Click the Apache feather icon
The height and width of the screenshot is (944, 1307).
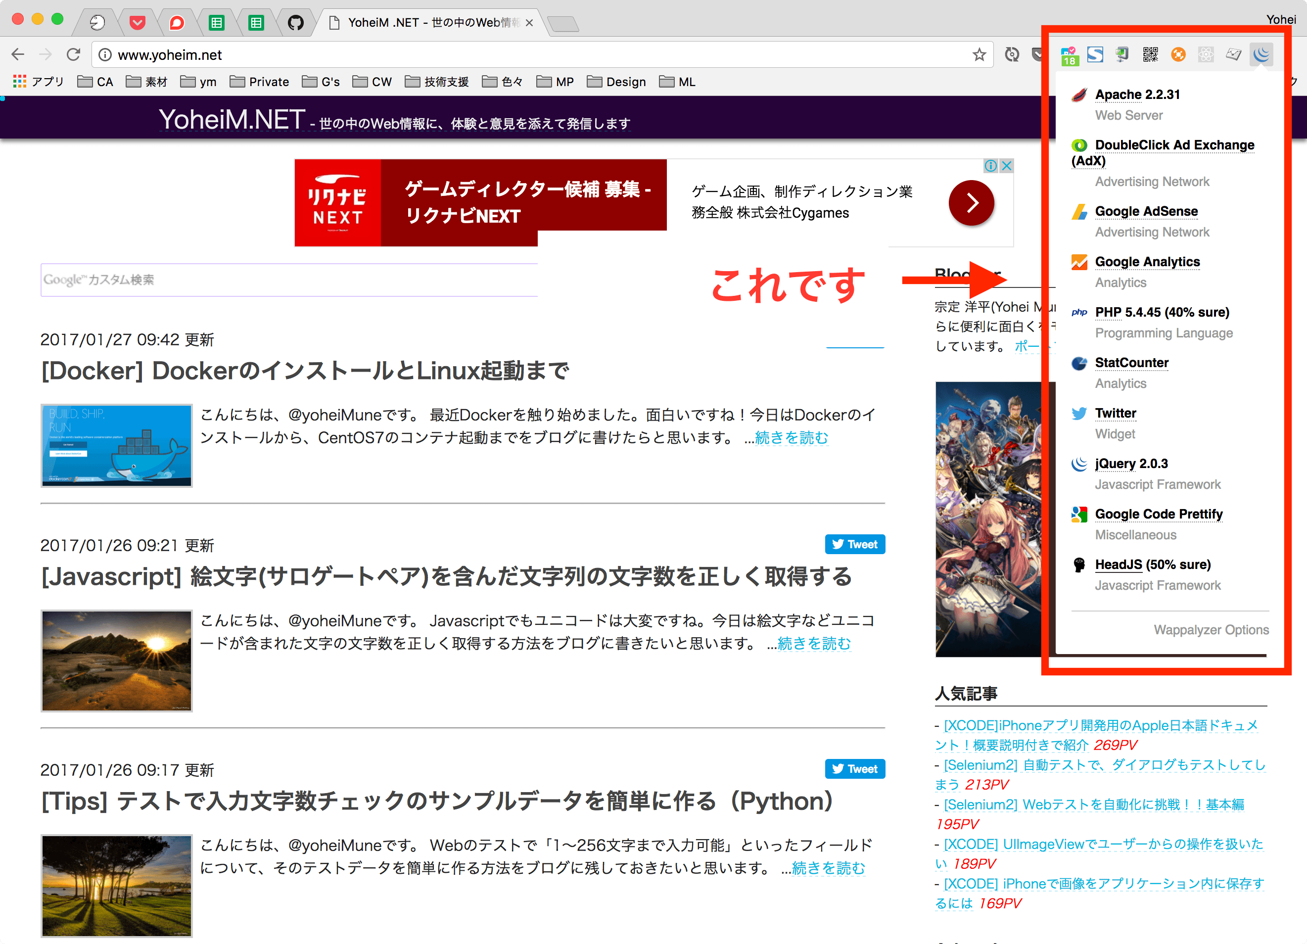pyautogui.click(x=1079, y=95)
